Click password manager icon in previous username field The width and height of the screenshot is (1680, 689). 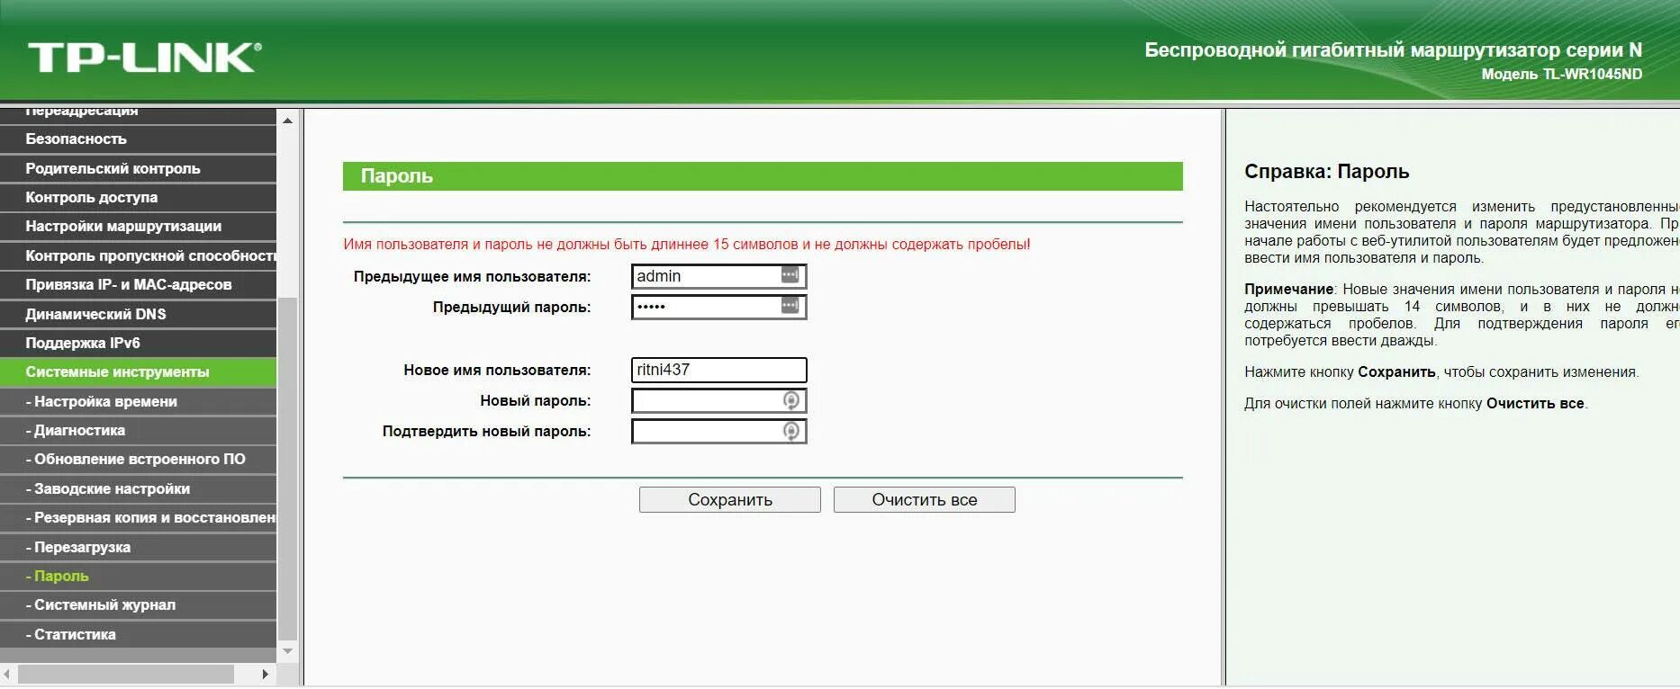[x=790, y=275]
